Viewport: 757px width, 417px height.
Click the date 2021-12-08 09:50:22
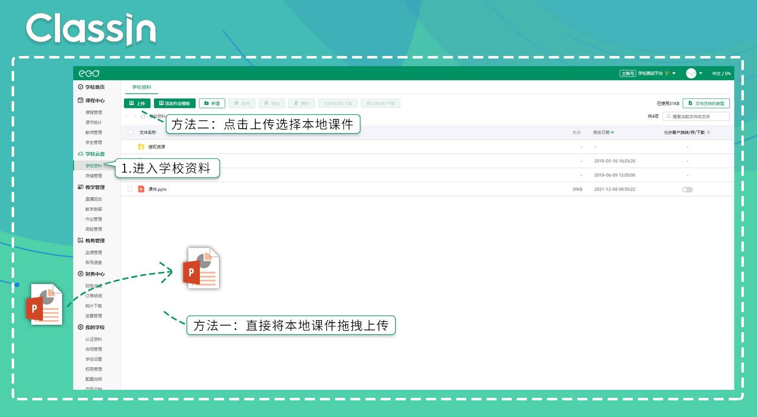tap(615, 190)
